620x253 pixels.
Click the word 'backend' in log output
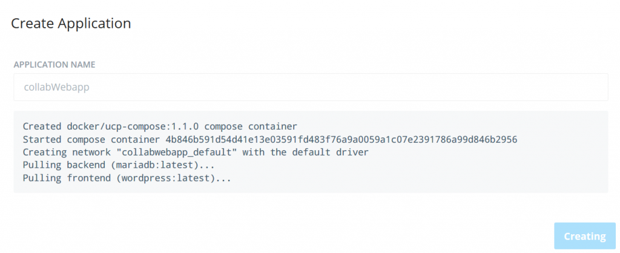(x=85, y=165)
